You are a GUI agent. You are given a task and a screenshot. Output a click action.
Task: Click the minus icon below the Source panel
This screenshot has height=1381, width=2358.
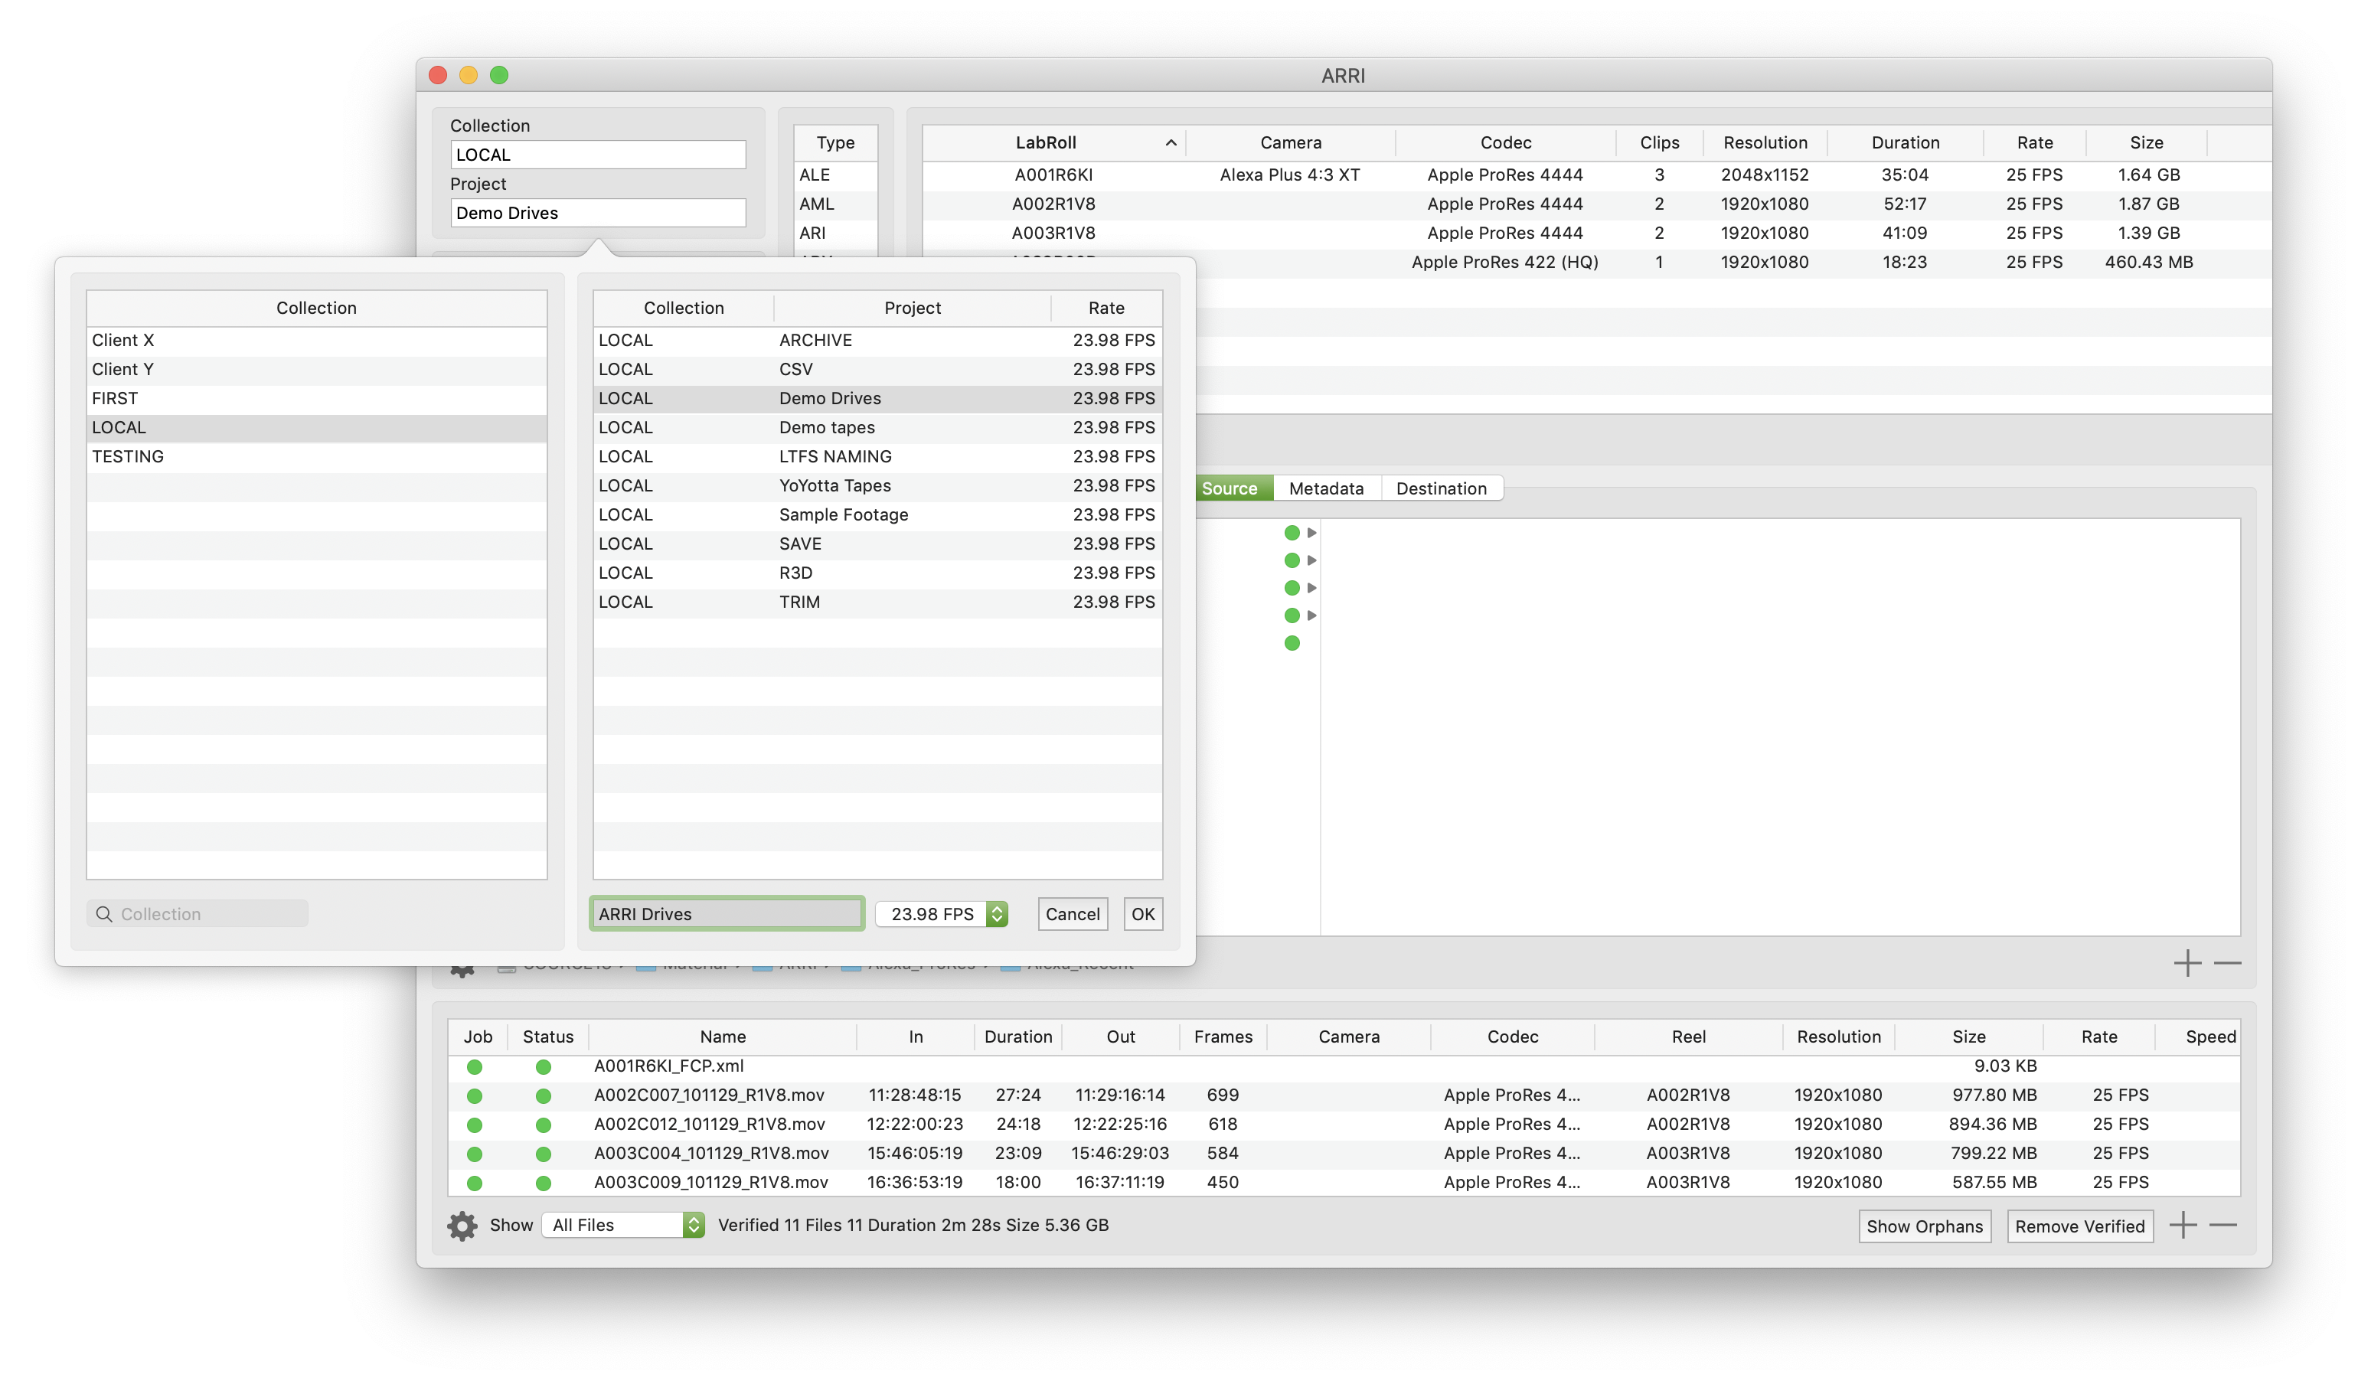2228,963
